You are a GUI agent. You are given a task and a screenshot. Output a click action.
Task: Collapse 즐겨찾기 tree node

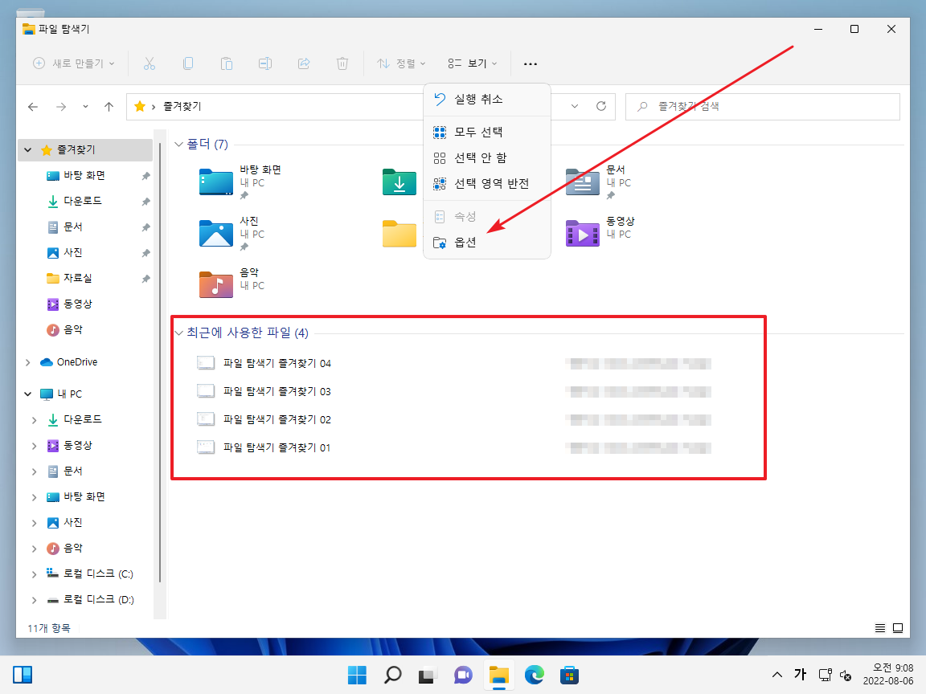click(x=28, y=150)
